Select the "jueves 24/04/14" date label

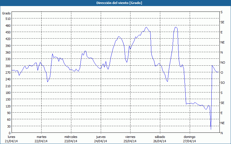point(100,139)
